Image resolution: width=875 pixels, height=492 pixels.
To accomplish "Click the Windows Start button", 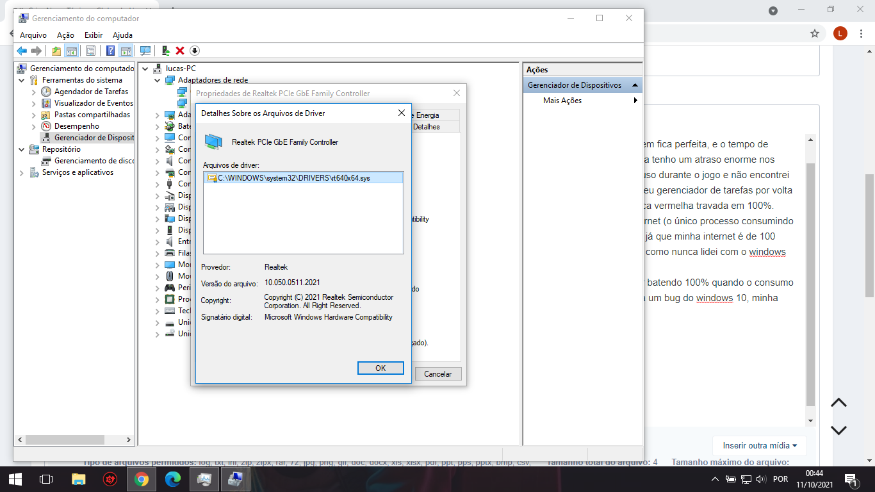I will [x=15, y=479].
